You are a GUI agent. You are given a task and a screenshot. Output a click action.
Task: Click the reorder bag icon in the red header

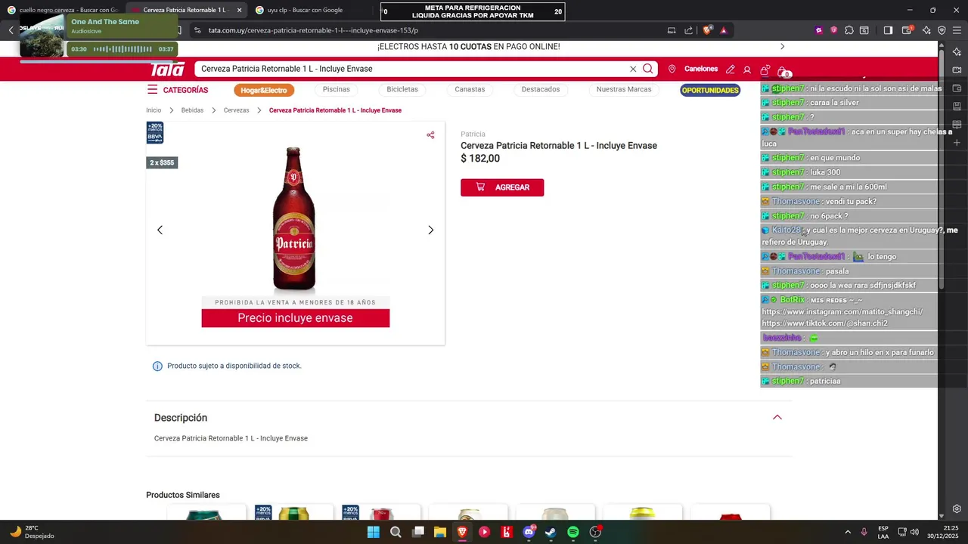click(x=765, y=70)
